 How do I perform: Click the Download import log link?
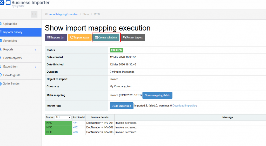[185, 106]
